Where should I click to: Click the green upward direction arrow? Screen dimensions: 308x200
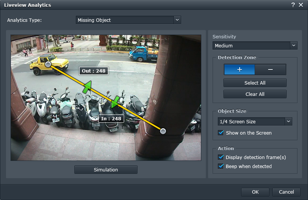(87, 87)
